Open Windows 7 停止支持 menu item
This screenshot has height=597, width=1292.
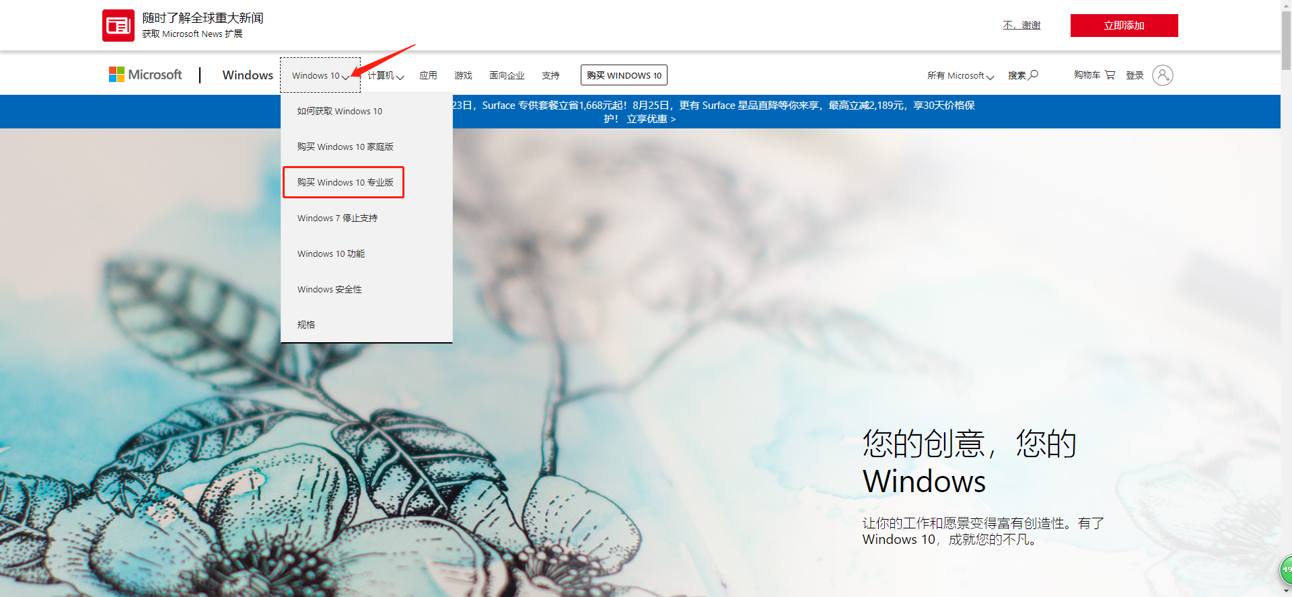click(337, 218)
